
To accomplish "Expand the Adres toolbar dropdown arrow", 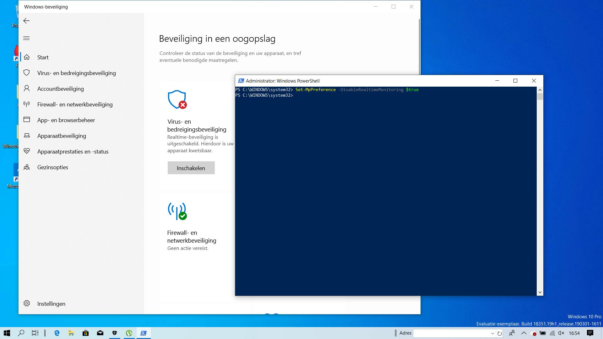I will point(492,333).
